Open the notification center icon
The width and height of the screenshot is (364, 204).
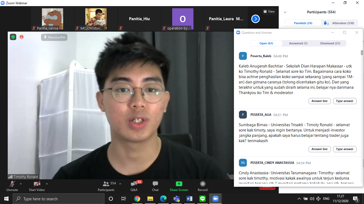click(355, 199)
